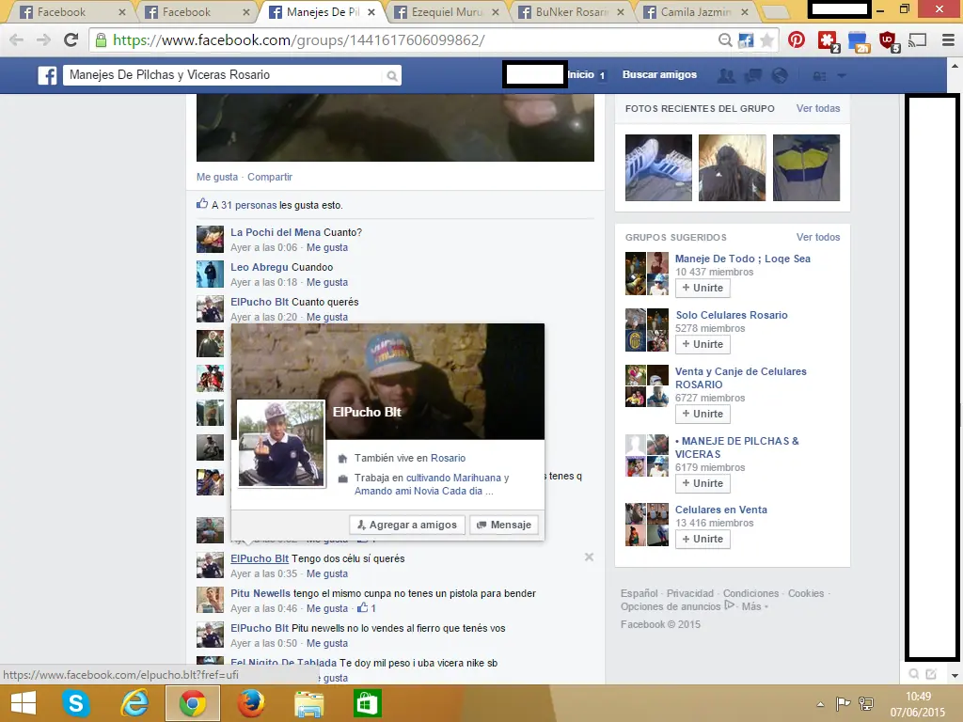Open the notifications globe icon
Viewport: 963px width, 722px height.
780,75
